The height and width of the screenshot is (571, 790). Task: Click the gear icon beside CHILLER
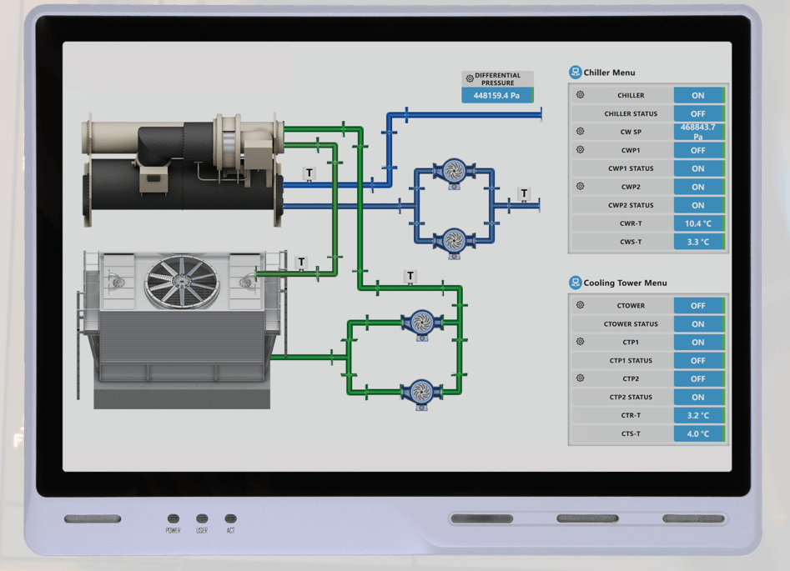click(x=581, y=94)
